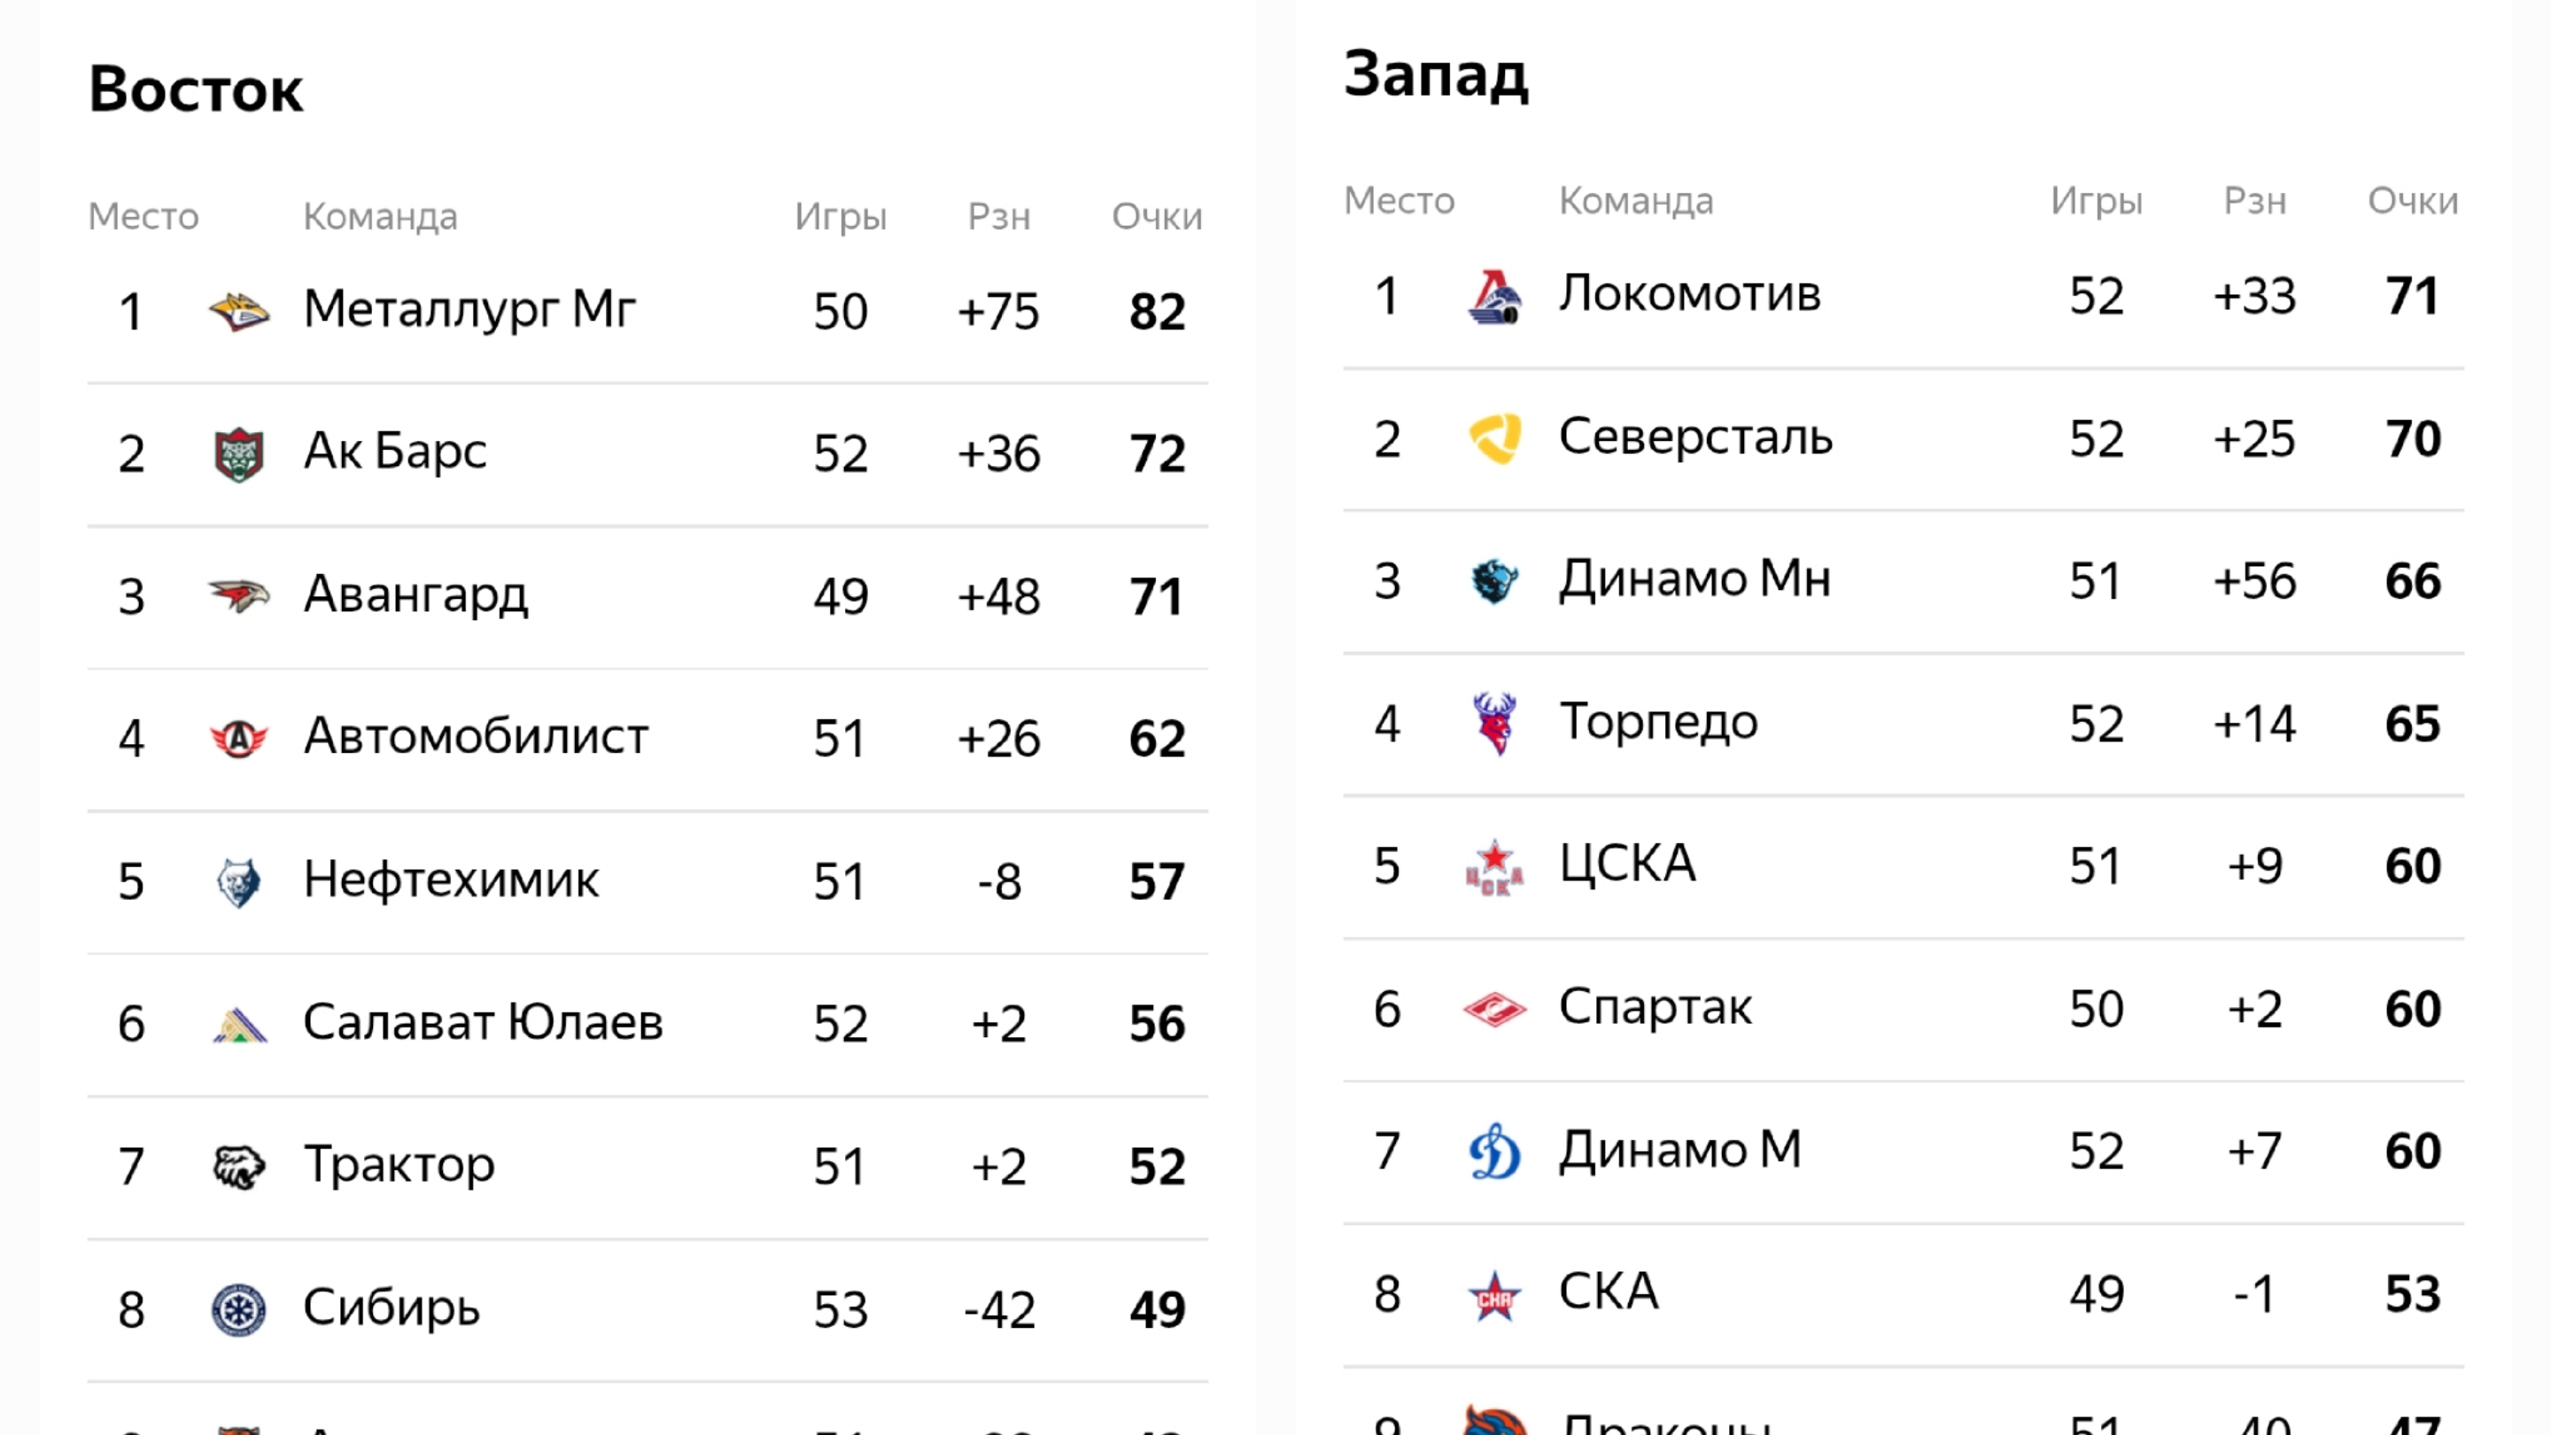
Task: Open the Динамо Мн team link
Action: pyautogui.click(x=1694, y=579)
